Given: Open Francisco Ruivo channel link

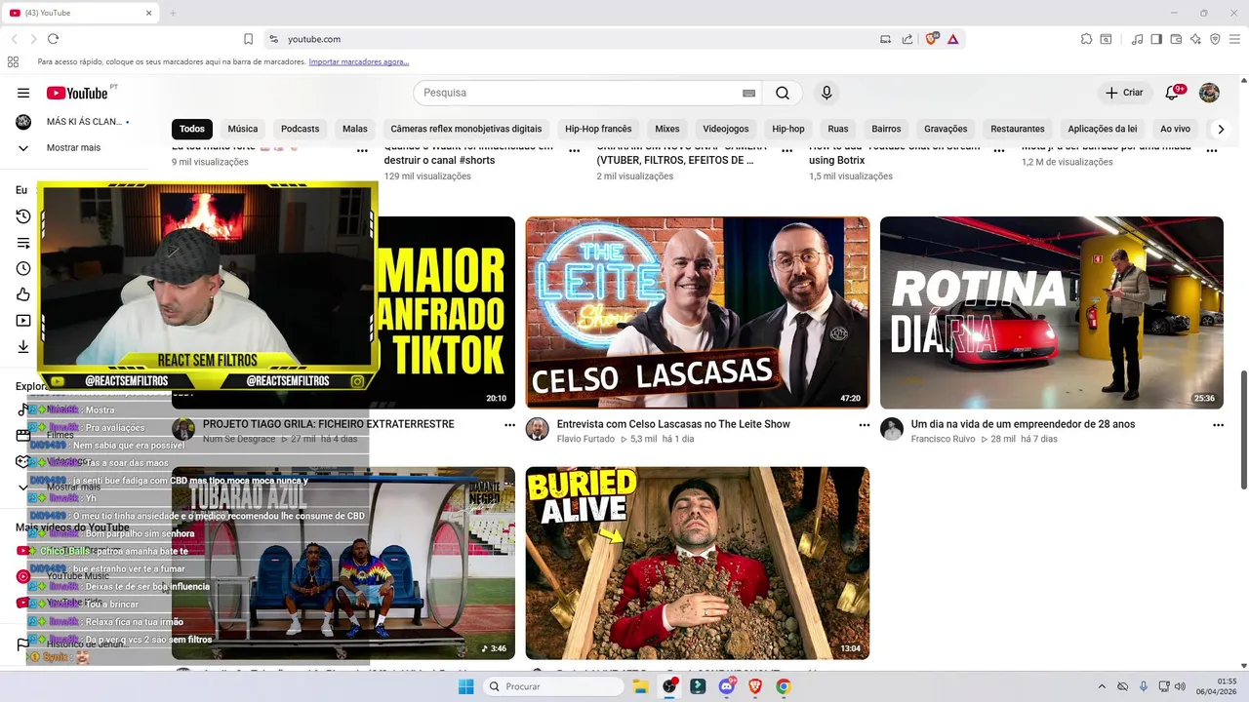Looking at the screenshot, I should (x=945, y=440).
